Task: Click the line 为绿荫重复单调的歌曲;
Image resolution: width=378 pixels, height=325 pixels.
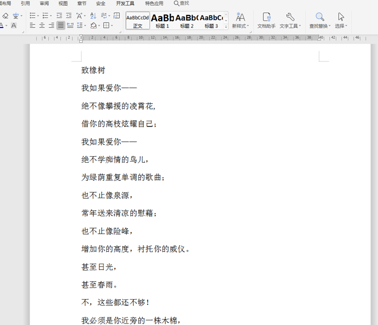Action: (x=123, y=177)
